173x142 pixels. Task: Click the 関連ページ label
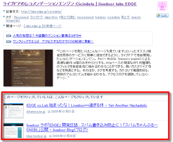[x=13, y=26]
